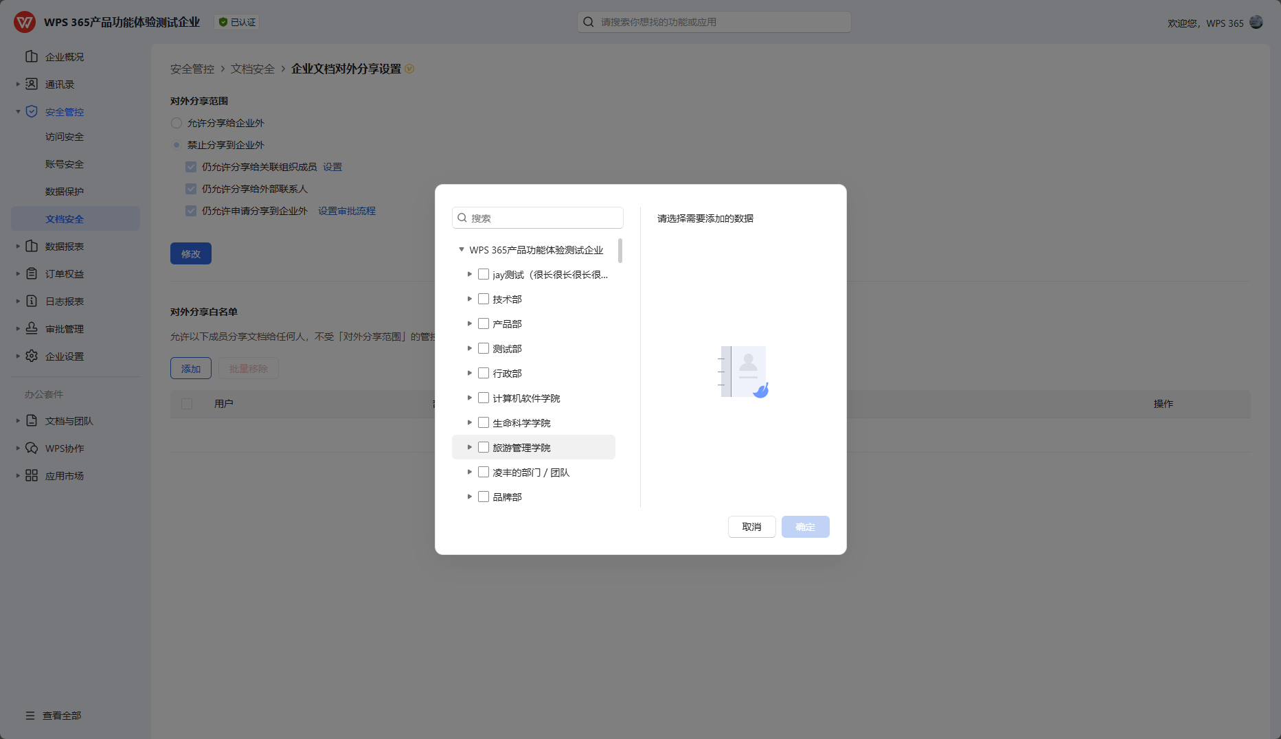Open 设置审批流程 link
This screenshot has width=1281, height=739.
tap(347, 211)
